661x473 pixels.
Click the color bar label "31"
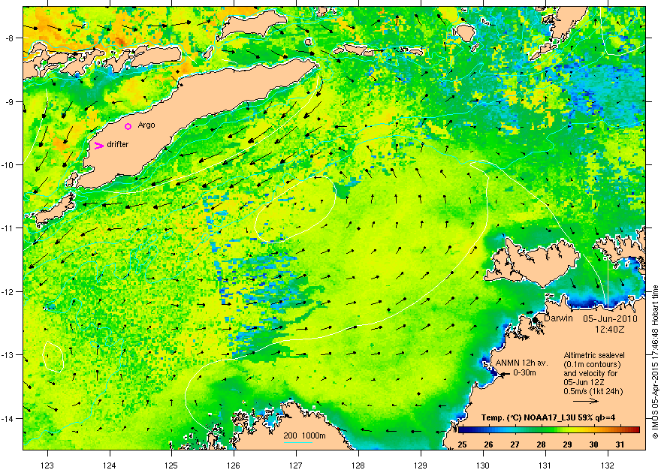[x=620, y=444]
